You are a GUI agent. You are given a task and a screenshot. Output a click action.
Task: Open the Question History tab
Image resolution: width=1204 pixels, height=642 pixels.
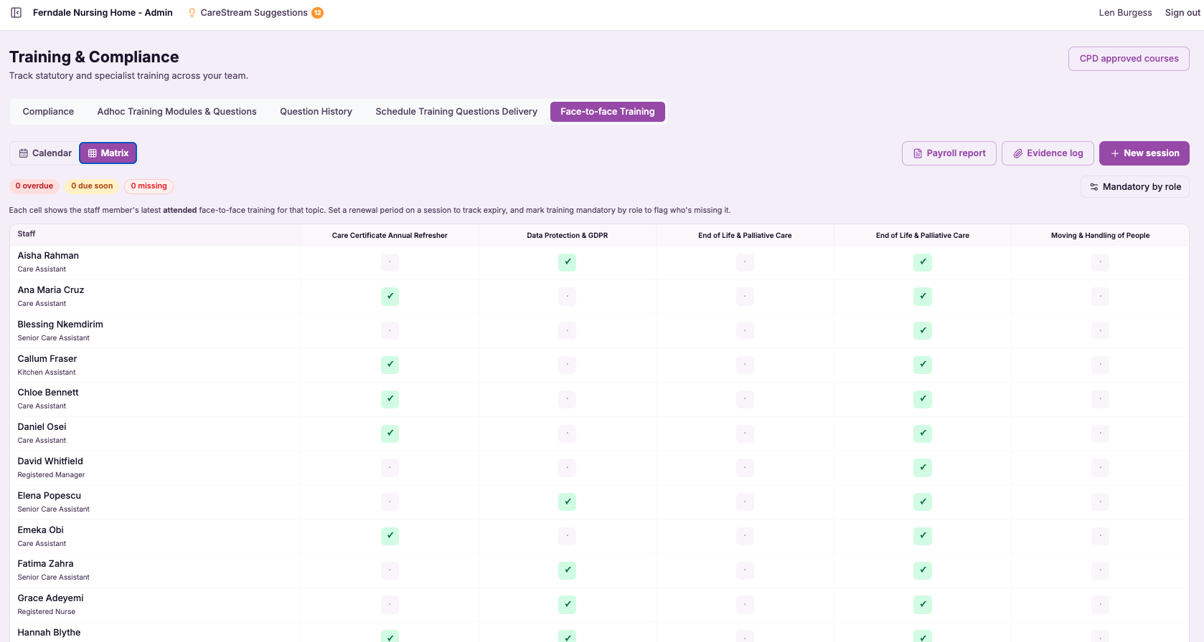click(316, 112)
